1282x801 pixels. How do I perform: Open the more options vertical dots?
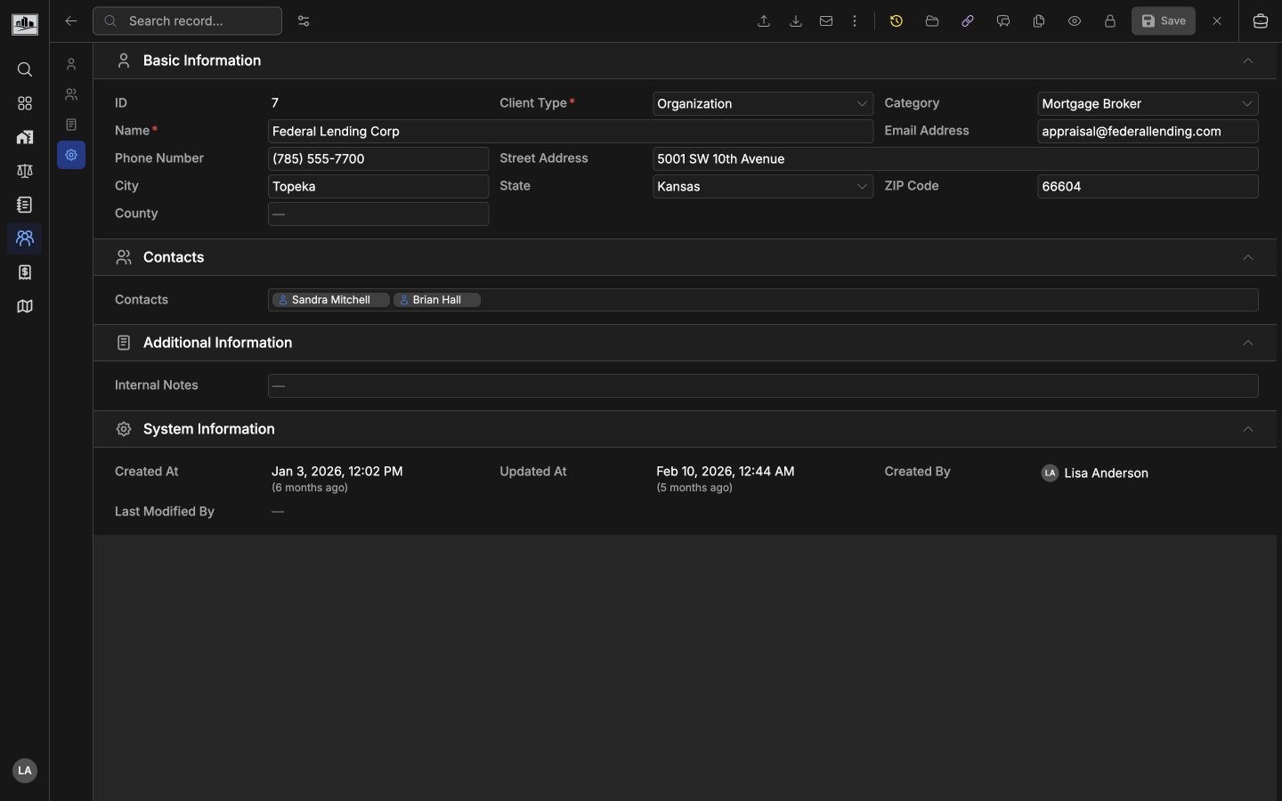tap(856, 21)
